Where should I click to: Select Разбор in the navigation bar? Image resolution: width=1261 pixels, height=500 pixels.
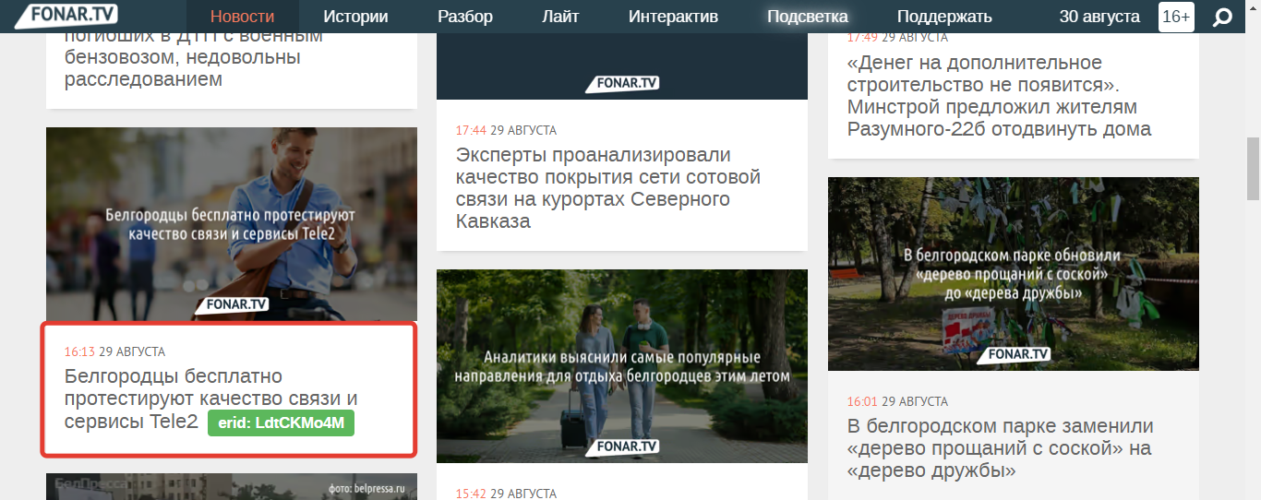(x=465, y=17)
